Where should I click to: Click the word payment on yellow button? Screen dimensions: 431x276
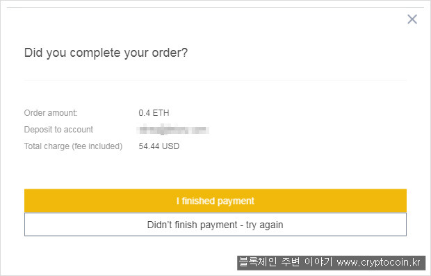[236, 201]
